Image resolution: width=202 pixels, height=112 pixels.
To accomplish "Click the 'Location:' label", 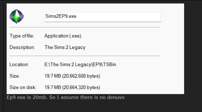I will click(x=19, y=65).
